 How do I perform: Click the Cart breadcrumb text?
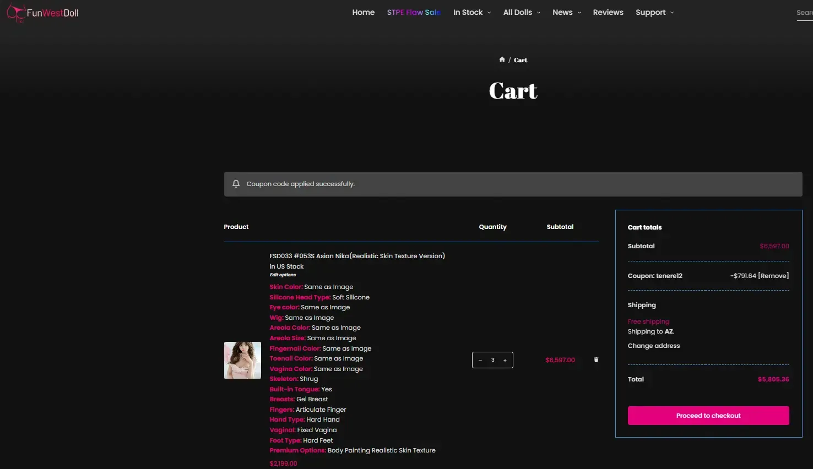[x=521, y=60]
